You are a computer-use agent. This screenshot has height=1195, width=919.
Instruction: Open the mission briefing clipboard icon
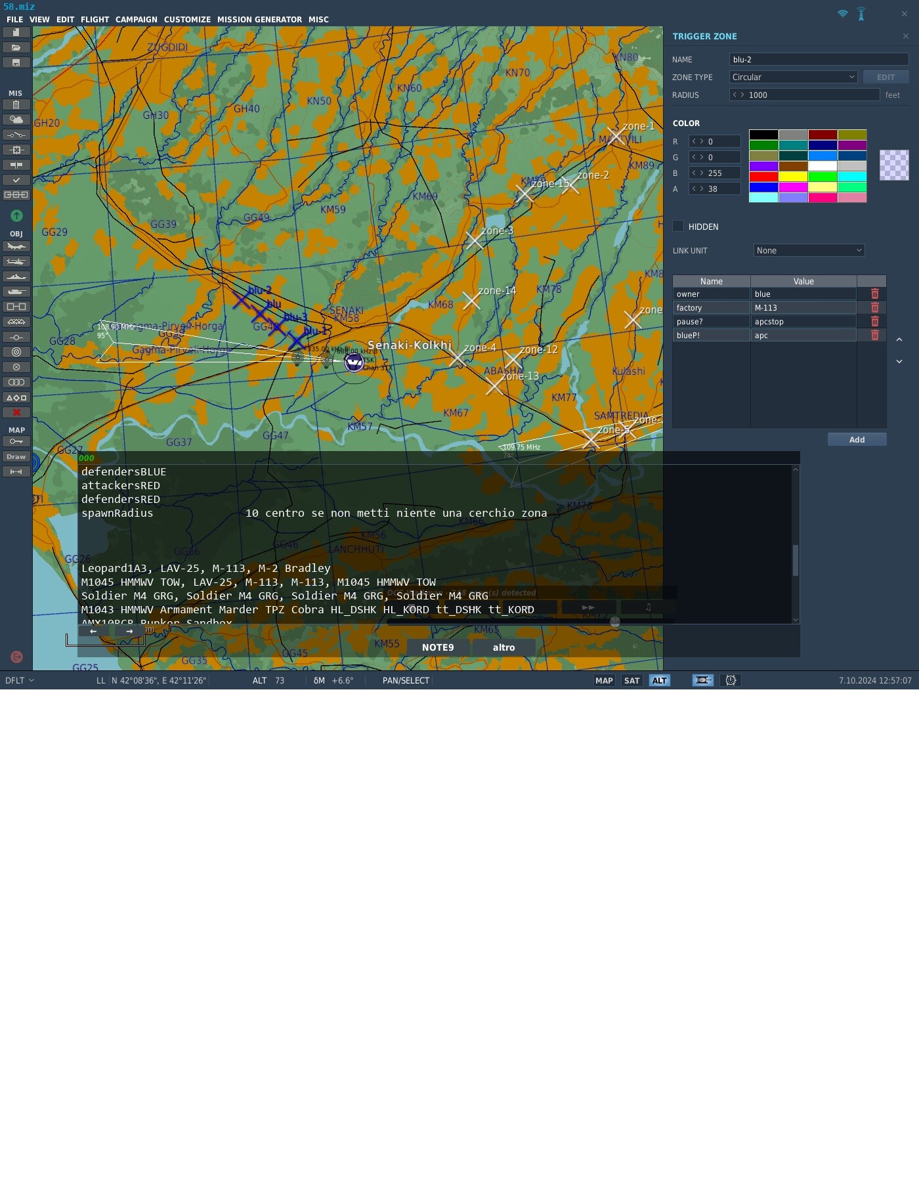click(x=16, y=104)
